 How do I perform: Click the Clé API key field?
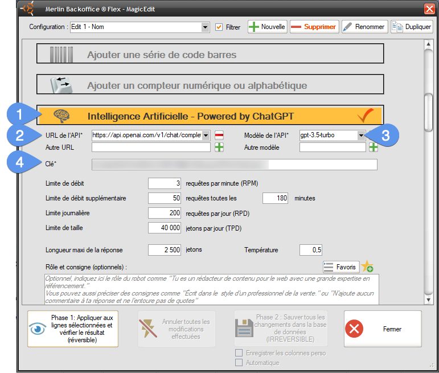click(235, 165)
